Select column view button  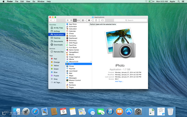[75, 20]
